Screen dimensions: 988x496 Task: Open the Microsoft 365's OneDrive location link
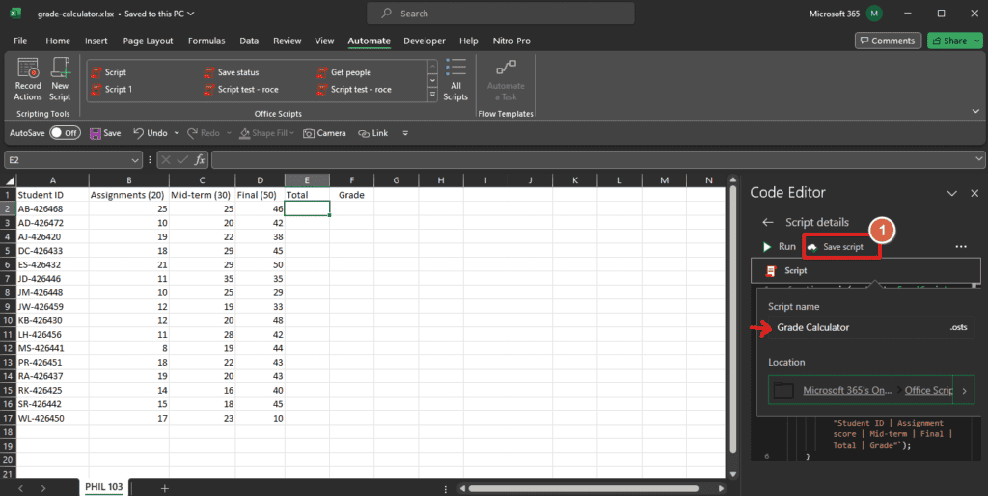[847, 390]
